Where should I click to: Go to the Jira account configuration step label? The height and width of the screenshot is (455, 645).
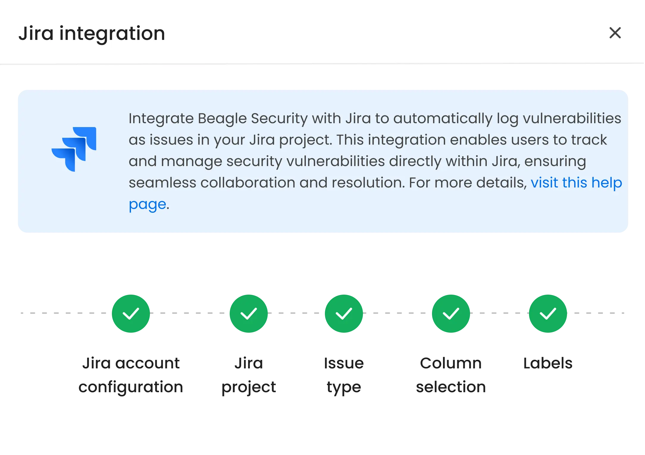point(131,375)
